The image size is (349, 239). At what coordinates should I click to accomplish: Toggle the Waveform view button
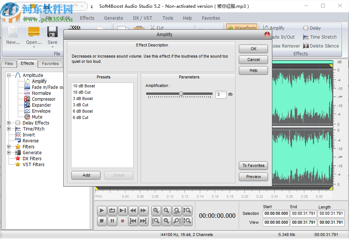point(241,28)
